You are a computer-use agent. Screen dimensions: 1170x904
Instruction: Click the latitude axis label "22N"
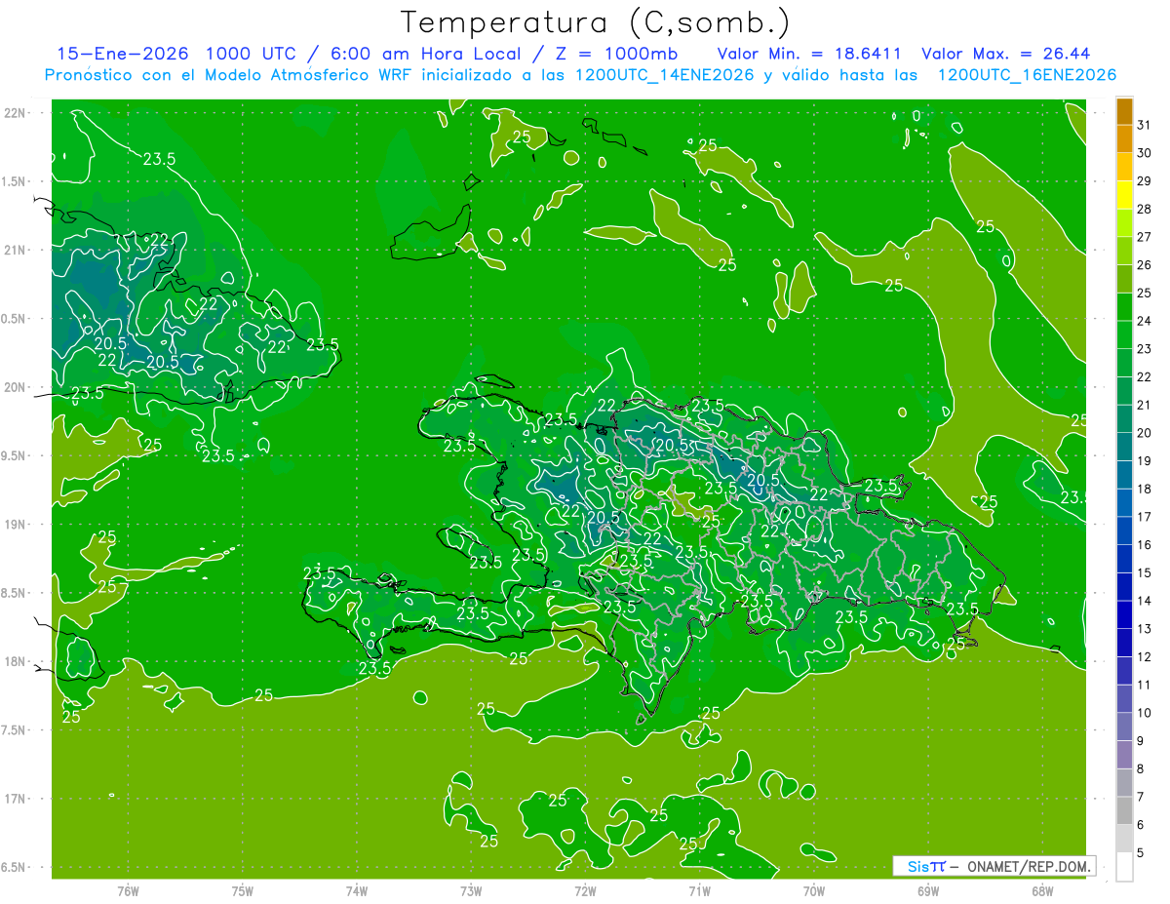[x=15, y=113]
